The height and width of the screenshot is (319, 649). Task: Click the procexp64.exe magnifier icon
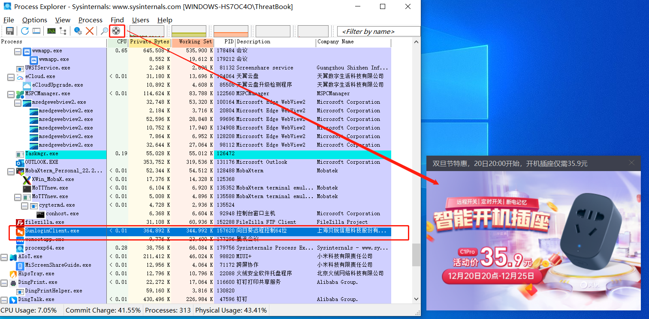(20, 248)
